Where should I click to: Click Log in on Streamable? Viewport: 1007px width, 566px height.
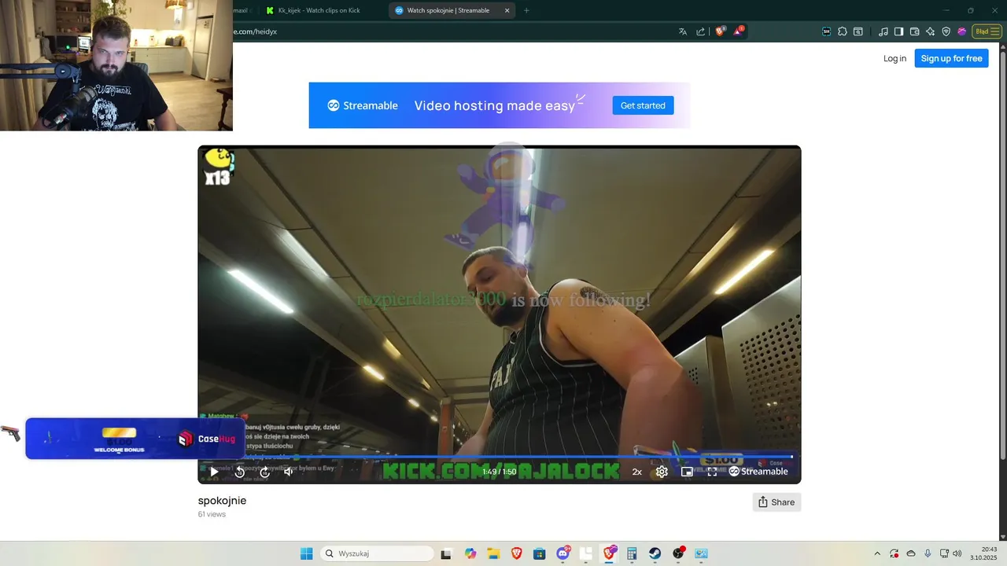coord(894,58)
